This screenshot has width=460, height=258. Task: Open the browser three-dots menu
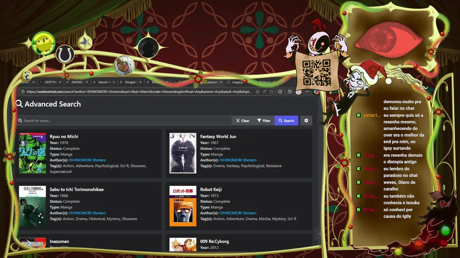[307, 92]
